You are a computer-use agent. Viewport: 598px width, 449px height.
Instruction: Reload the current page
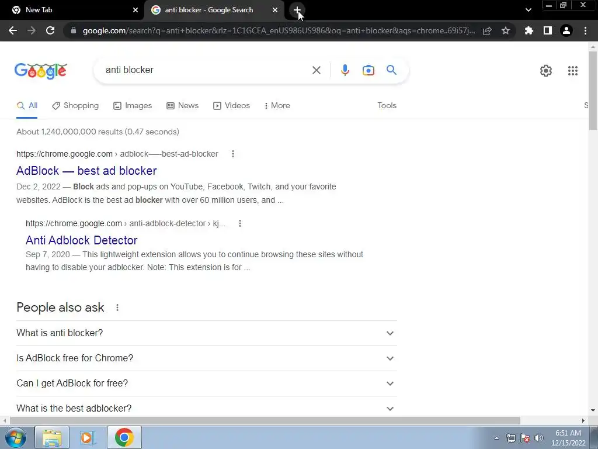click(50, 30)
